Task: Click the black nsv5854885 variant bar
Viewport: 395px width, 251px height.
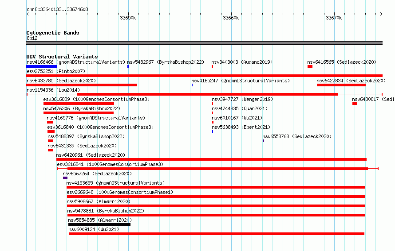Action: point(99,224)
